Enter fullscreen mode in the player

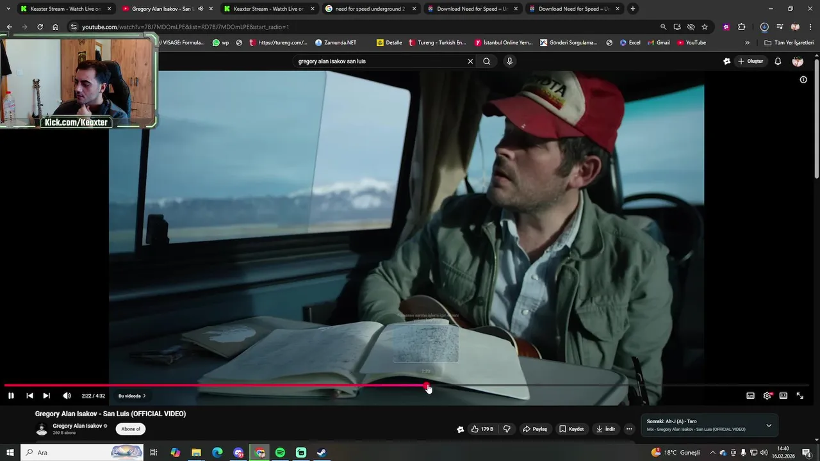pos(799,396)
